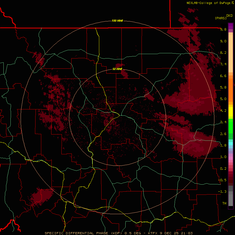Viewport: 235px width, 235px height.
Task: Pick the light peach band in the color bar
Action: 231,54
